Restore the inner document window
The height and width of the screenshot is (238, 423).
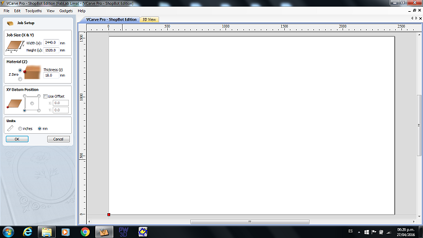click(x=414, y=11)
